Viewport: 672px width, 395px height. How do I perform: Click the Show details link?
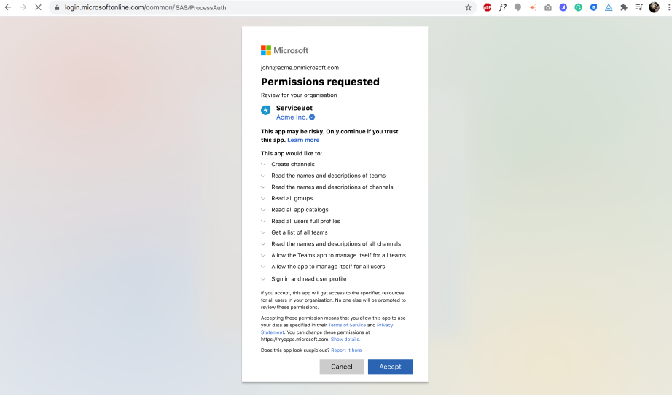tap(345, 340)
